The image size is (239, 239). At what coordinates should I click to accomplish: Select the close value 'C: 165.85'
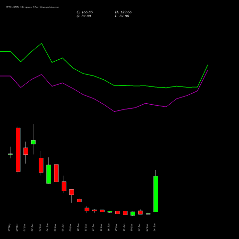pyautogui.click(x=85, y=12)
